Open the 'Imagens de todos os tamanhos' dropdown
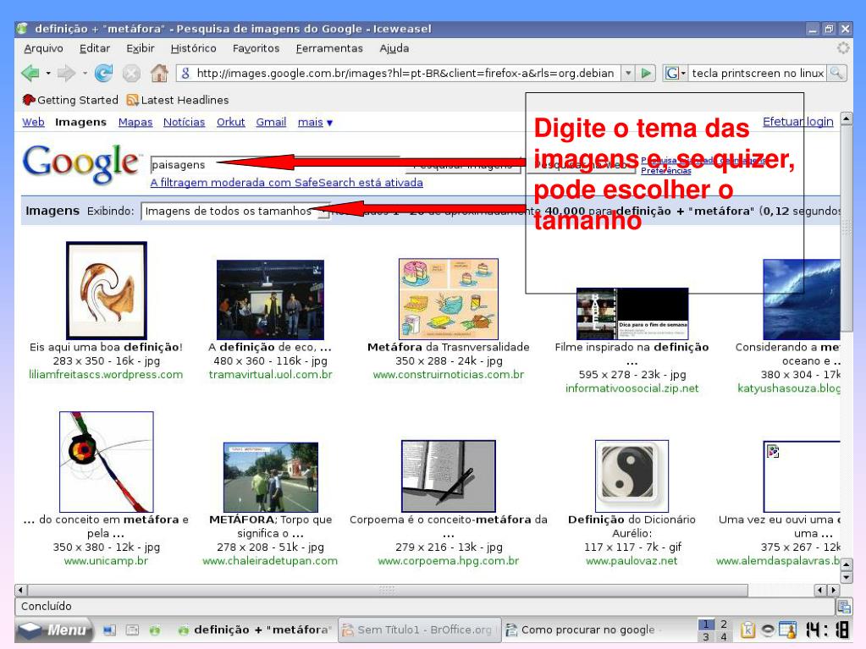This screenshot has height=649, width=866. pyautogui.click(x=235, y=211)
